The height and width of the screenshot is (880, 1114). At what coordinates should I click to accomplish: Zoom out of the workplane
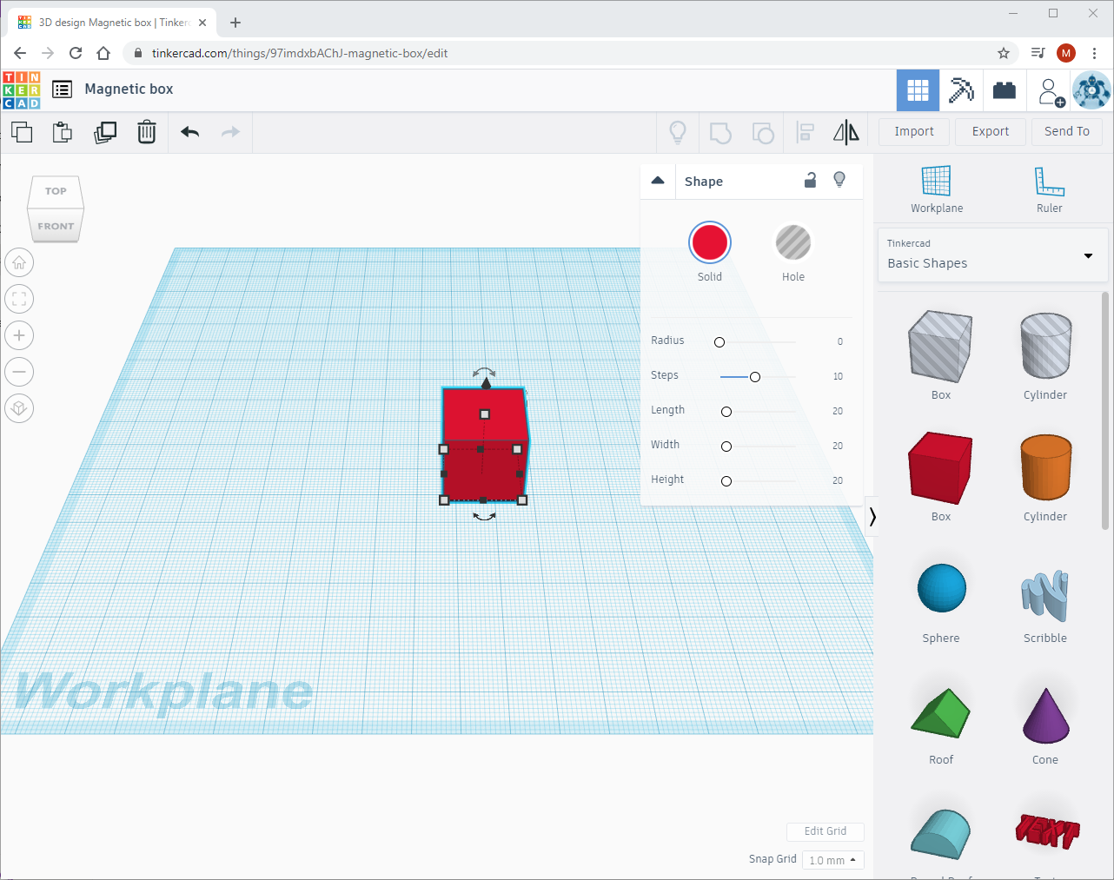point(19,372)
